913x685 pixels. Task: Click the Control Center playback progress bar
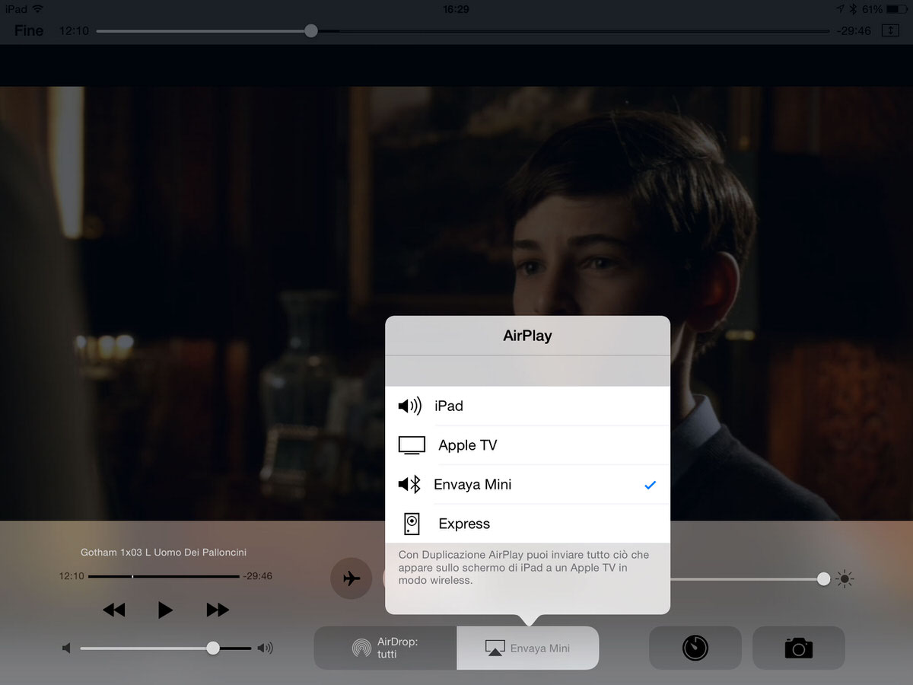(x=164, y=576)
